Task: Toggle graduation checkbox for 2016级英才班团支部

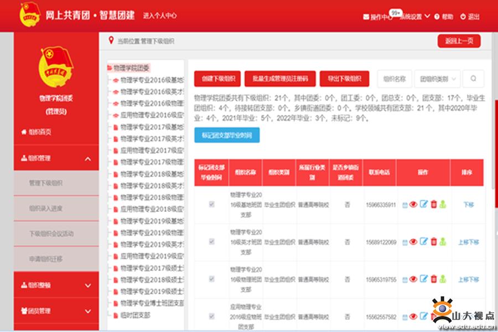Action: click(x=211, y=242)
